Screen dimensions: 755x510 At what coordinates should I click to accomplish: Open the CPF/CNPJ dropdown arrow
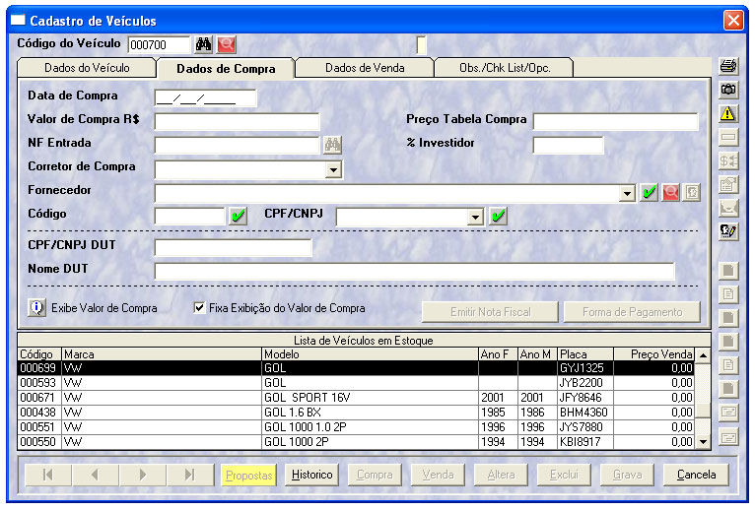click(475, 217)
